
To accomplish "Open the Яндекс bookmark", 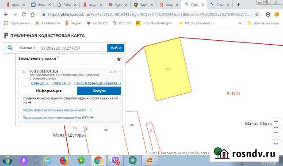I will pos(74,23).
